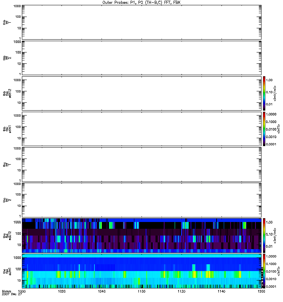Click the '1.00' value on thc edc12 color bar
Image resolution: width=283 pixels, height=302 pixels.
pyautogui.click(x=269, y=222)
